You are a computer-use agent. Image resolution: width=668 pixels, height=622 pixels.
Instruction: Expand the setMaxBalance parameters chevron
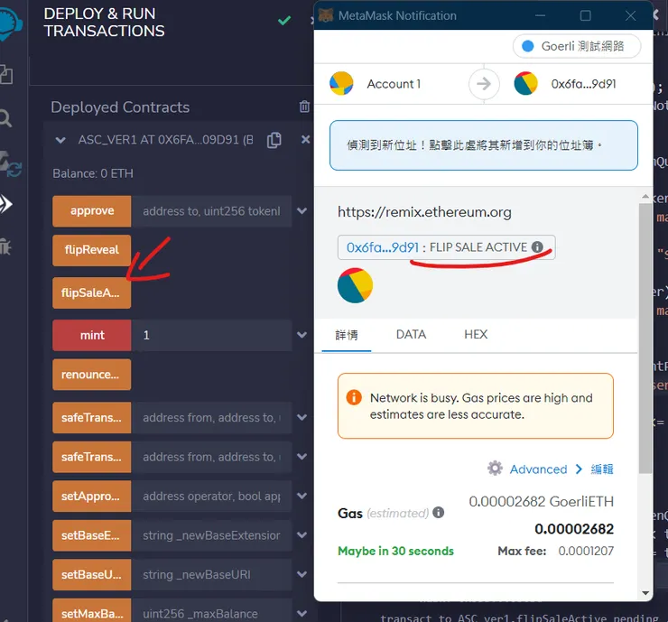[302, 614]
